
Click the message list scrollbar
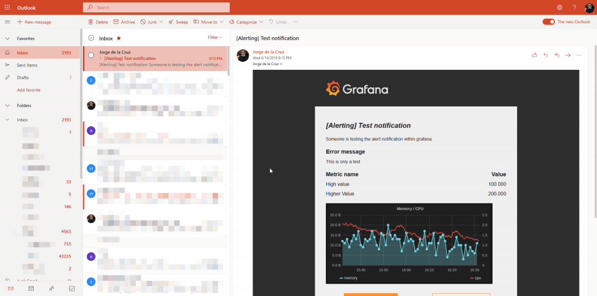[x=229, y=61]
